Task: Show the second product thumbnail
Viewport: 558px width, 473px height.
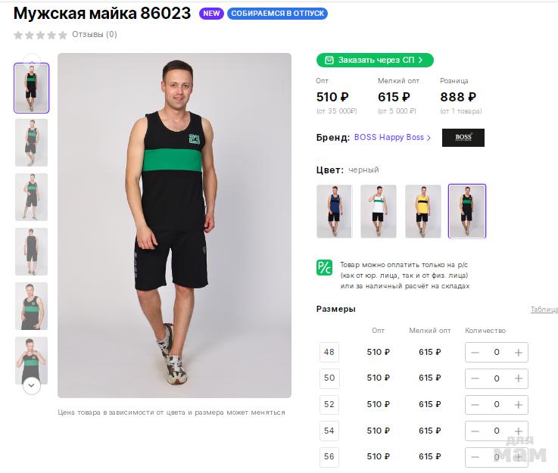Action: coord(31,142)
